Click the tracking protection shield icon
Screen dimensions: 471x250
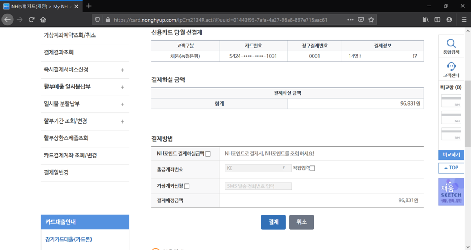coord(97,20)
